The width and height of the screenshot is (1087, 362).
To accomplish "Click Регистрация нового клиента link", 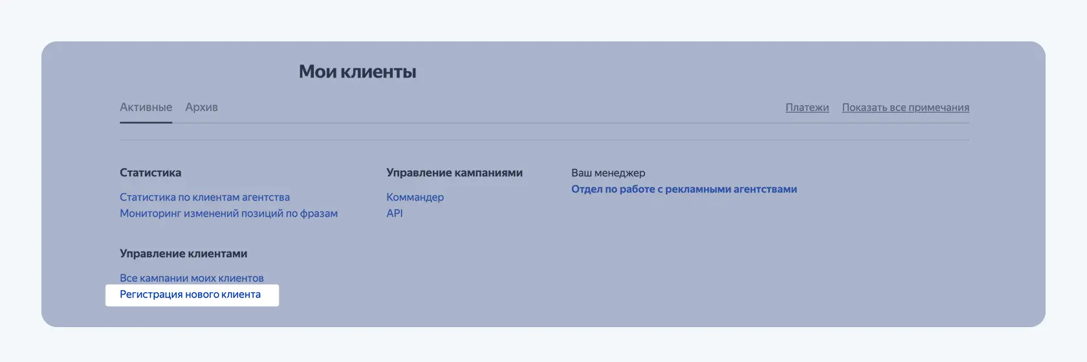I will 190,295.
